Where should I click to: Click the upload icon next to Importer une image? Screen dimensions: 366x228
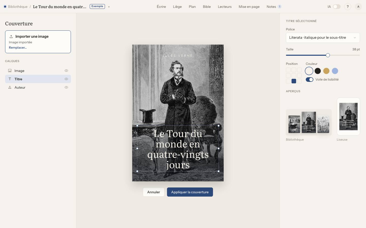(x=11, y=36)
